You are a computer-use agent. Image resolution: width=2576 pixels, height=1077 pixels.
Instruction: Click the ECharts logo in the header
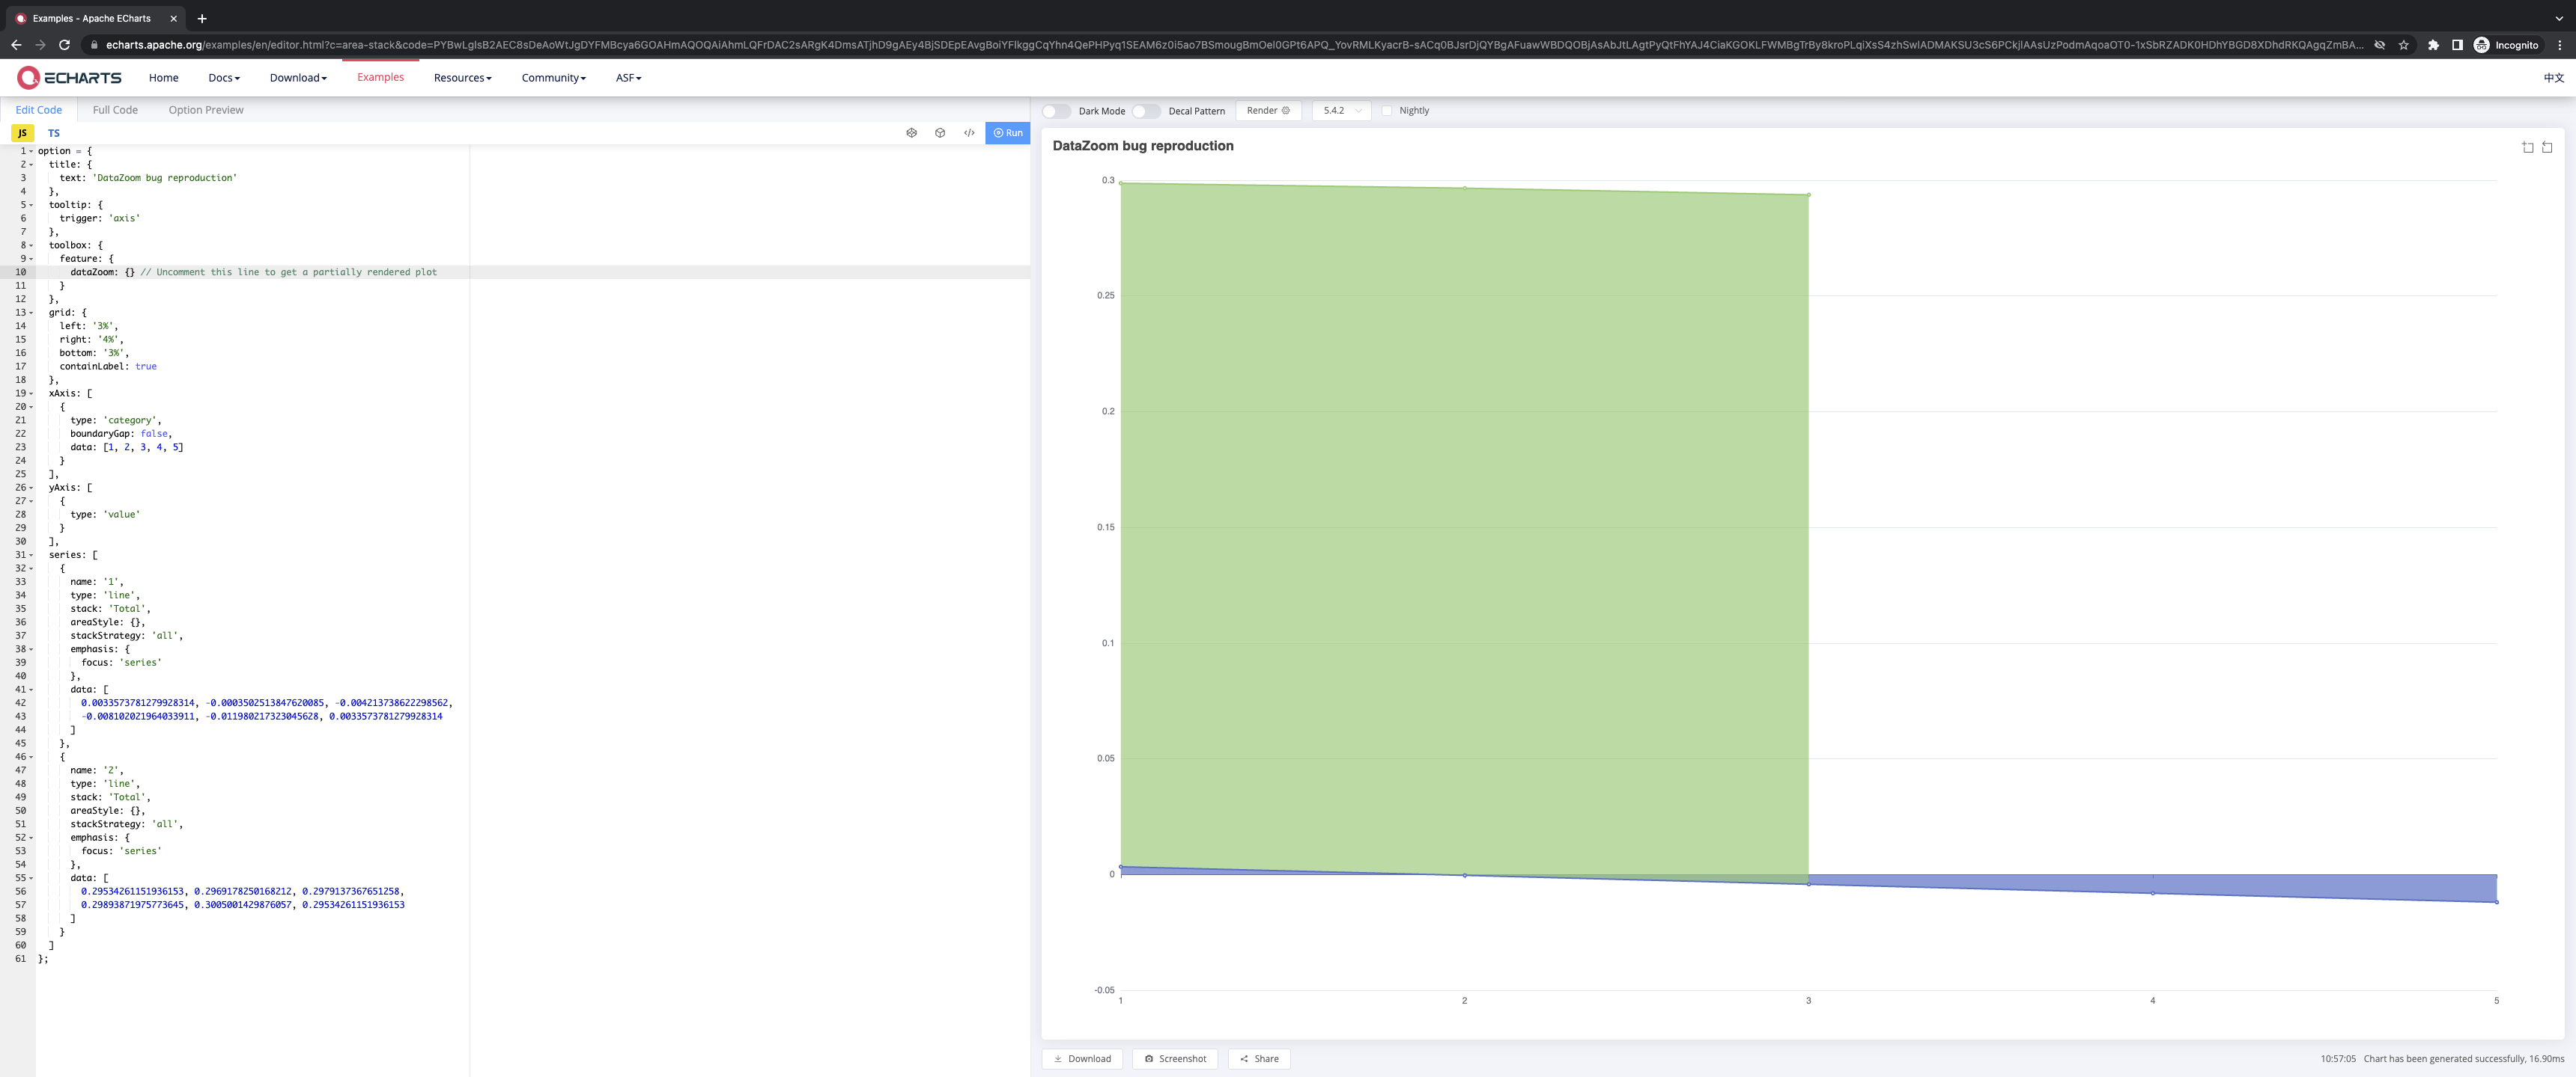[x=69, y=77]
